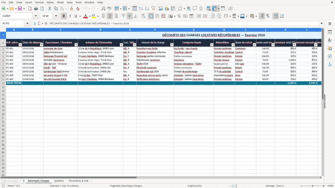The width and height of the screenshot is (335, 188).
Task: Click font color red A swatch
Action: coord(85,16)
